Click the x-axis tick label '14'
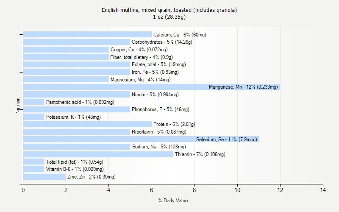The width and height of the screenshot is (339, 212). (323, 190)
